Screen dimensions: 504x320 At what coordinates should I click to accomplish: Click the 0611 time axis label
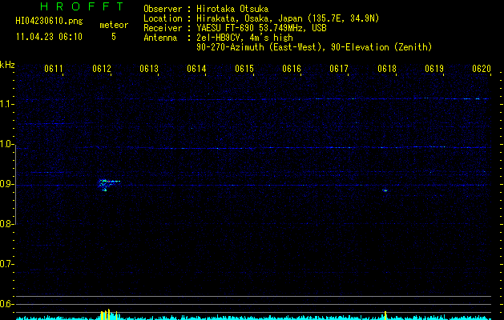click(x=54, y=69)
